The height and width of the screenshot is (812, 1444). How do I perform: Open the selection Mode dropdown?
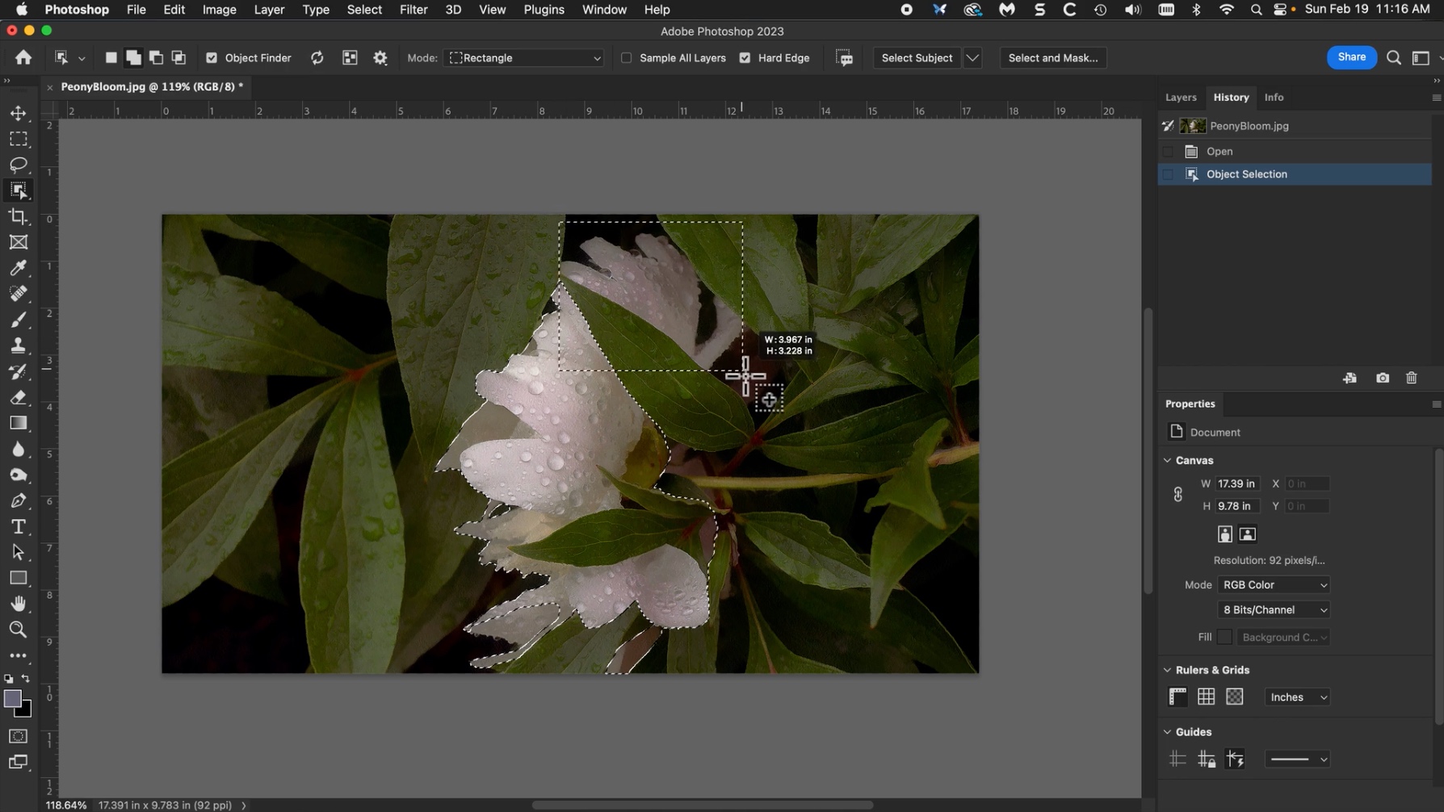click(524, 58)
